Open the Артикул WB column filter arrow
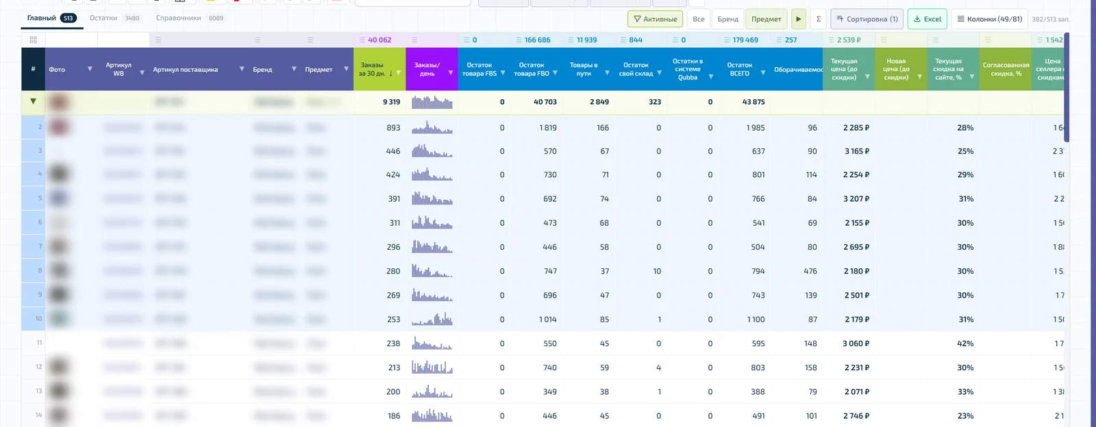The height and width of the screenshot is (427, 1096). click(142, 73)
